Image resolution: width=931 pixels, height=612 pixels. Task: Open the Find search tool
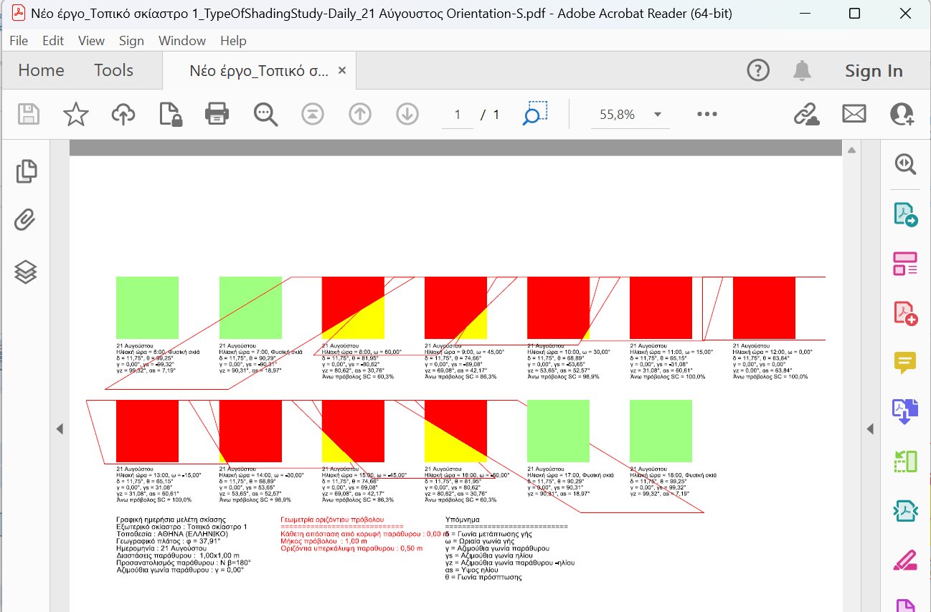coord(265,113)
